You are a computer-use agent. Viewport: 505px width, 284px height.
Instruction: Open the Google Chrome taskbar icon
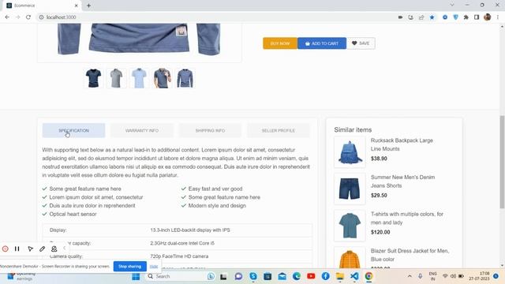click(368, 276)
